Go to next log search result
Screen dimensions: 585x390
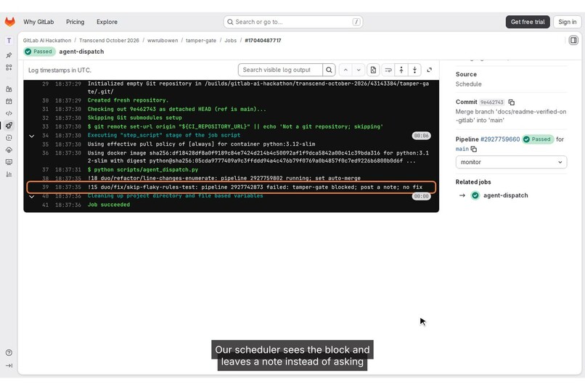click(x=358, y=70)
